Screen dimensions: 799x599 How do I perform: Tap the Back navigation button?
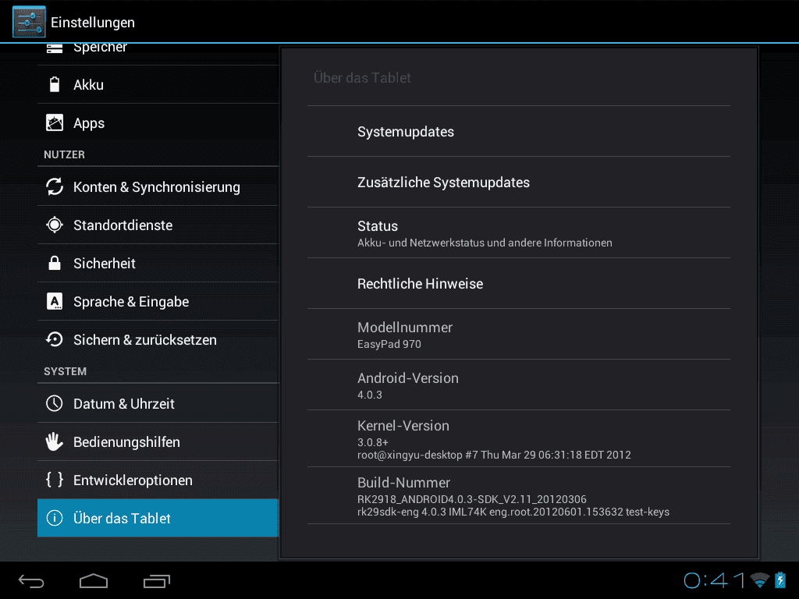(31, 580)
